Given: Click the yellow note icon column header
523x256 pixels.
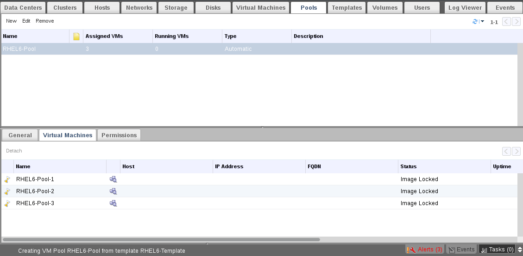Looking at the screenshot, I should click(76, 37).
